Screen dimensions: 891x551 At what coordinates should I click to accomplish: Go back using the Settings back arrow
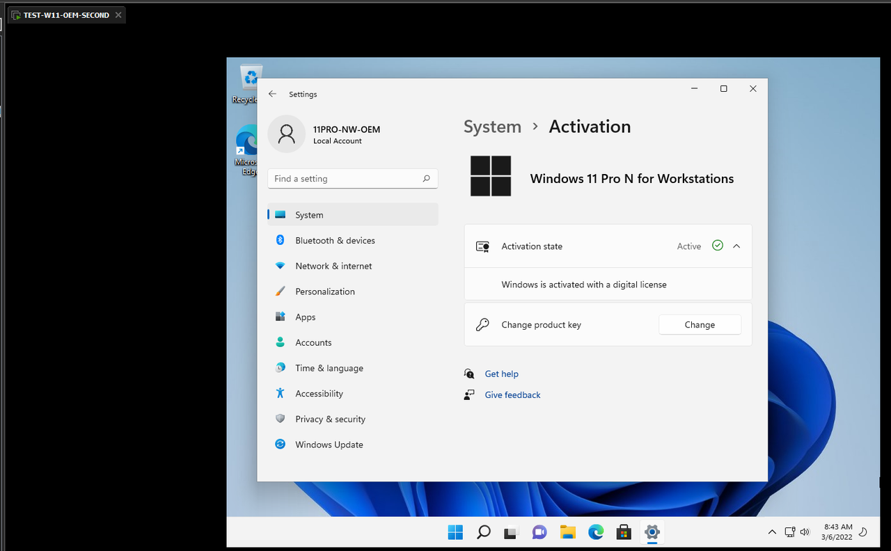click(x=273, y=94)
